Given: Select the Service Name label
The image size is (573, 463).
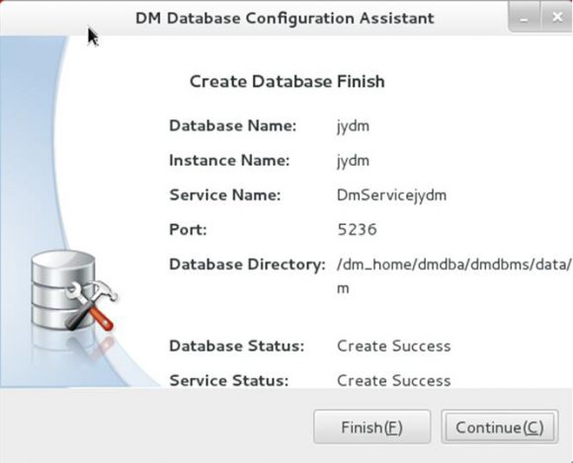Looking at the screenshot, I should pyautogui.click(x=225, y=195).
